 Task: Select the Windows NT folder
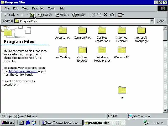[122, 52]
